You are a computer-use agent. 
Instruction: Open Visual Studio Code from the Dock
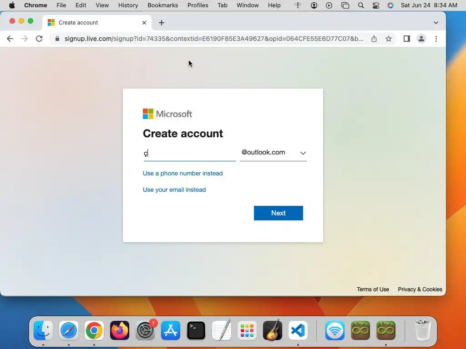click(298, 330)
